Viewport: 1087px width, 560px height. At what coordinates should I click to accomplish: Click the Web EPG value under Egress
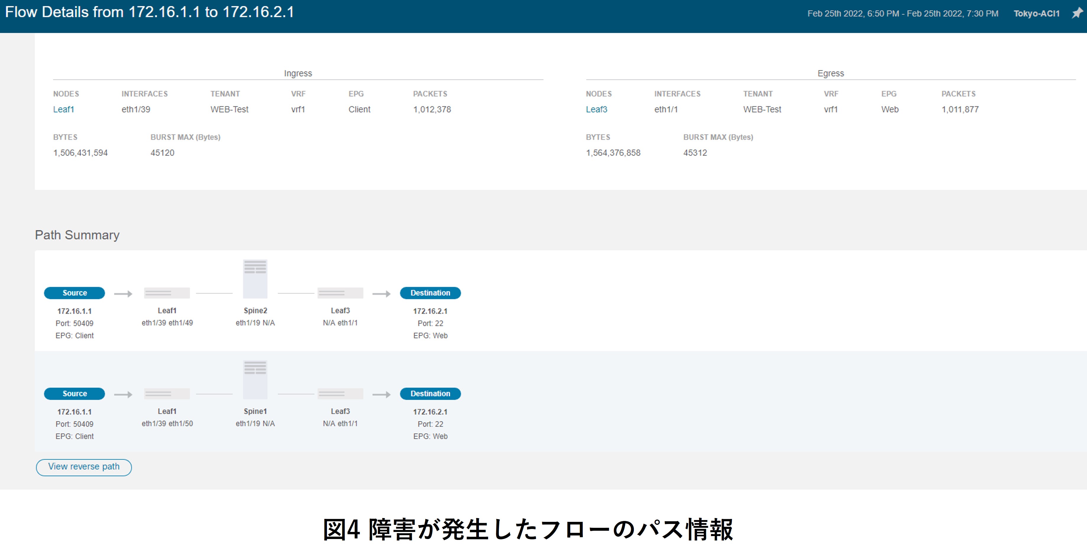tap(890, 109)
